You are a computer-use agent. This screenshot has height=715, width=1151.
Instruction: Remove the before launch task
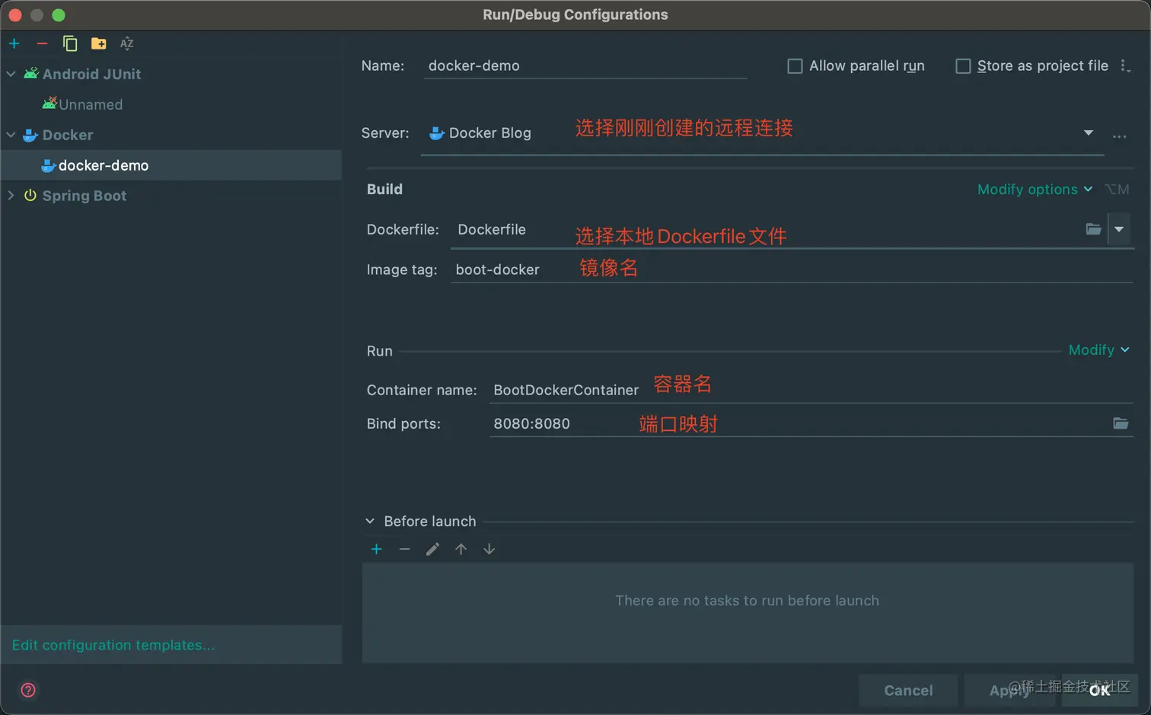click(x=404, y=549)
